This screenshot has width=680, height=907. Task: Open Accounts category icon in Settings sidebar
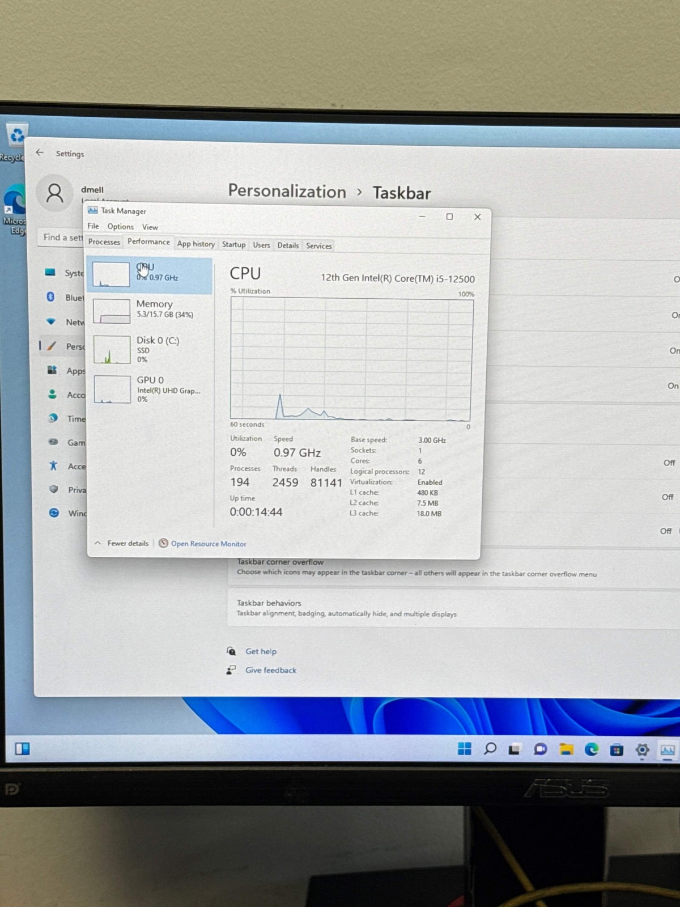(x=52, y=394)
